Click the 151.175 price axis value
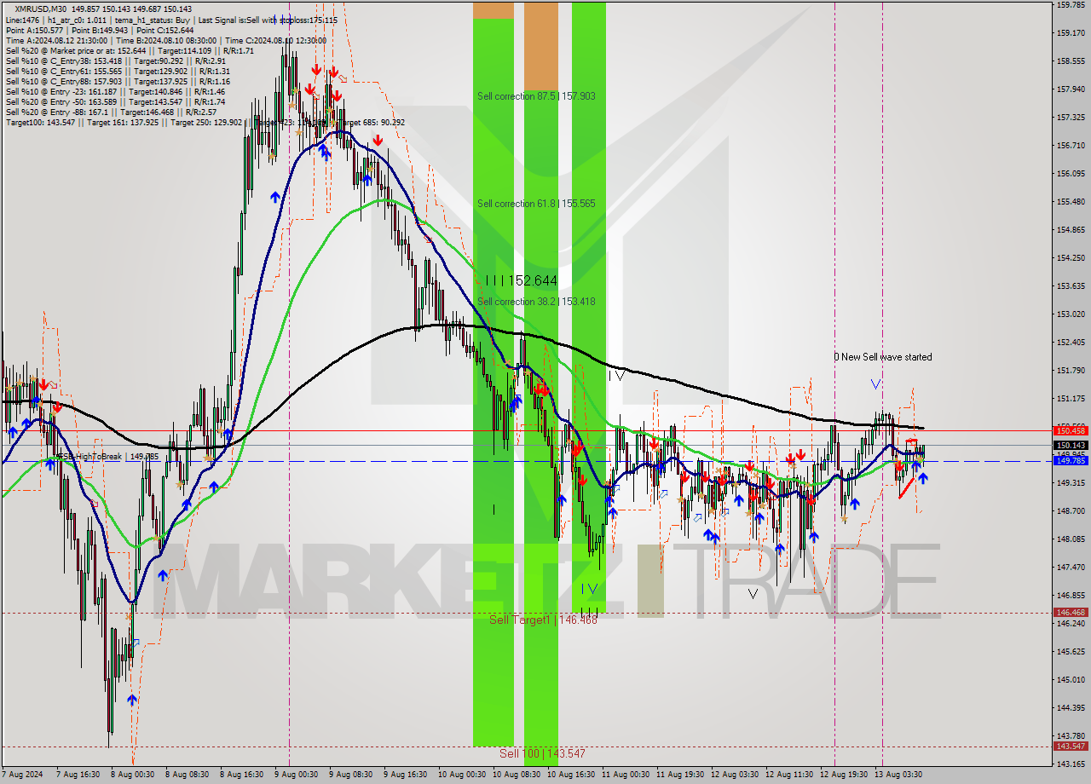Screen dimensions: 1091x784 [x=1070, y=398]
